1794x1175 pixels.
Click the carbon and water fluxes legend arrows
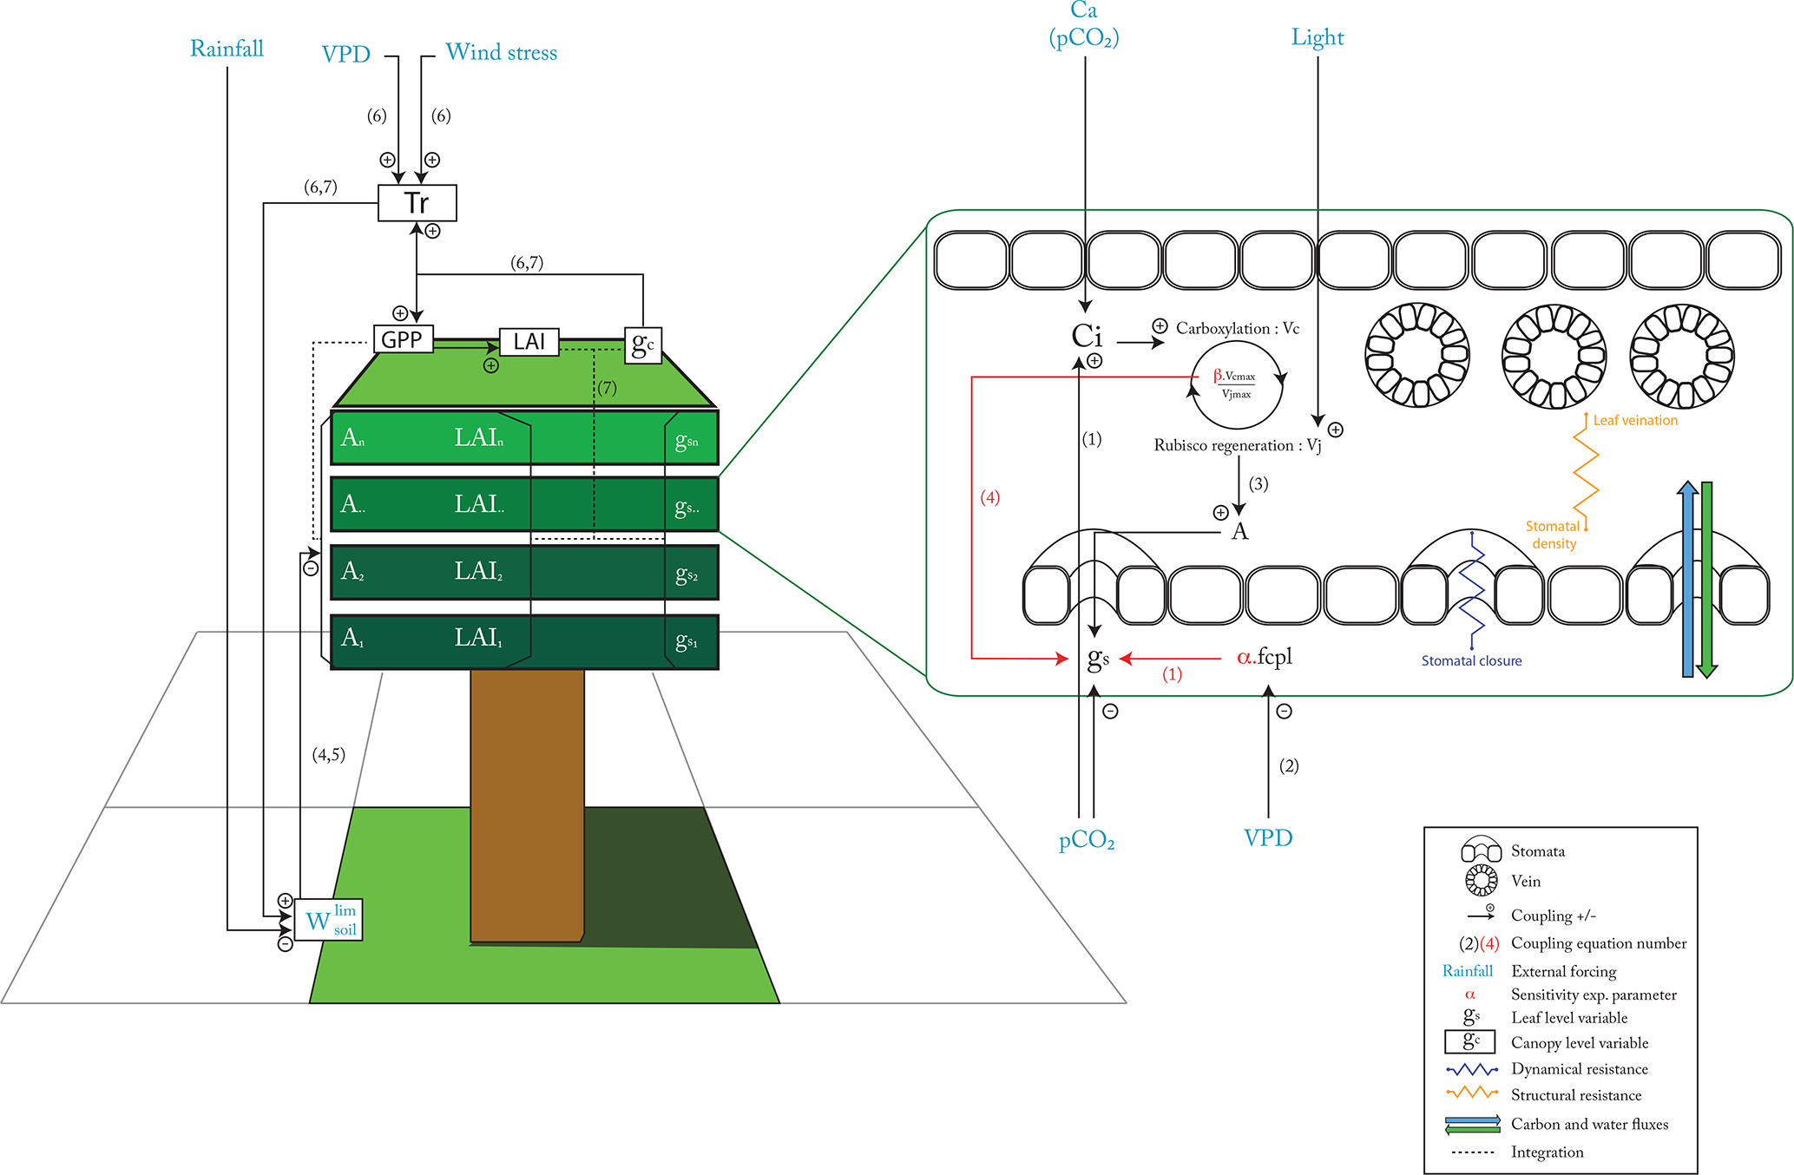(1472, 1125)
